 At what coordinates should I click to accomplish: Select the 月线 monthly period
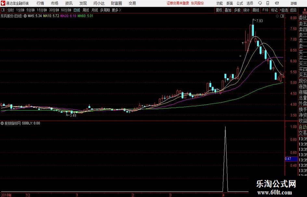pos(95,10)
